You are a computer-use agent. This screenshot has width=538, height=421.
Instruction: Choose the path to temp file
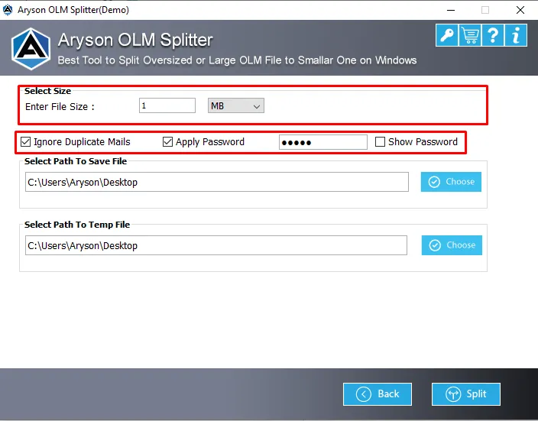[452, 245]
